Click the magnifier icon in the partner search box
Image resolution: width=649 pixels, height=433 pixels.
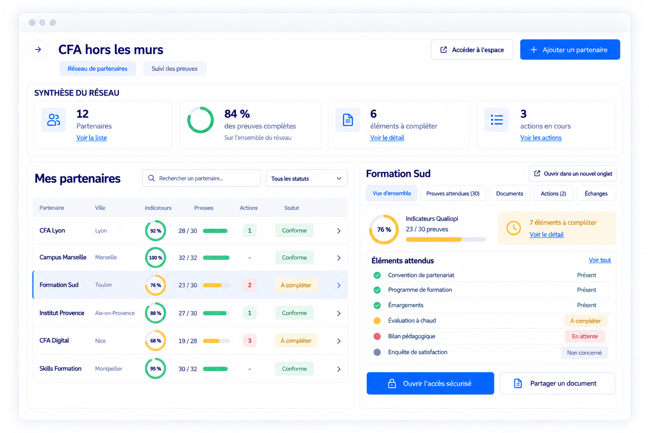tap(151, 178)
